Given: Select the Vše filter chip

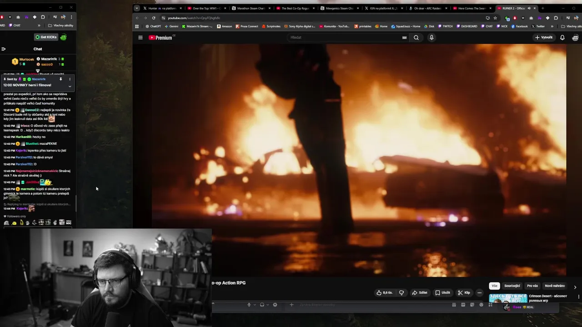Looking at the screenshot, I should click(494, 286).
